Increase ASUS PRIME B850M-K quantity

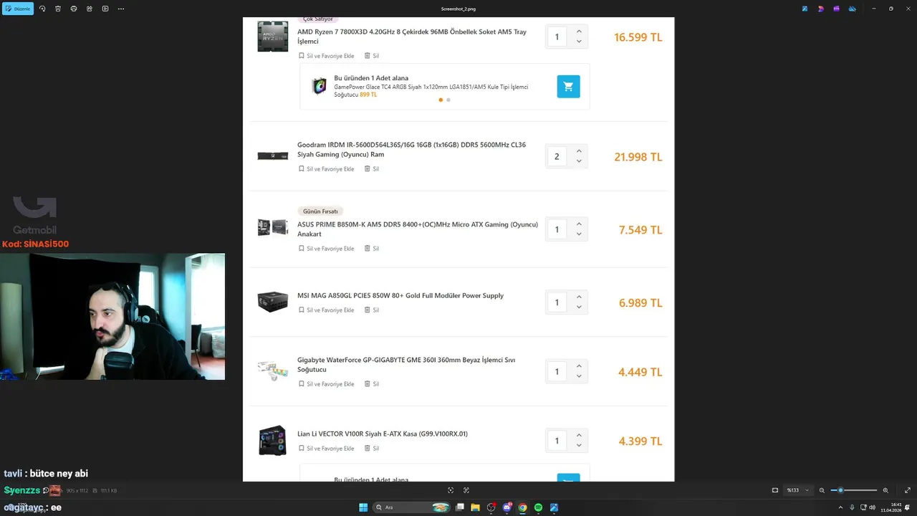click(x=579, y=224)
